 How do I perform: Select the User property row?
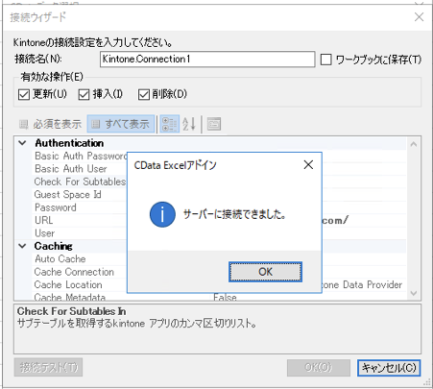[45, 233]
